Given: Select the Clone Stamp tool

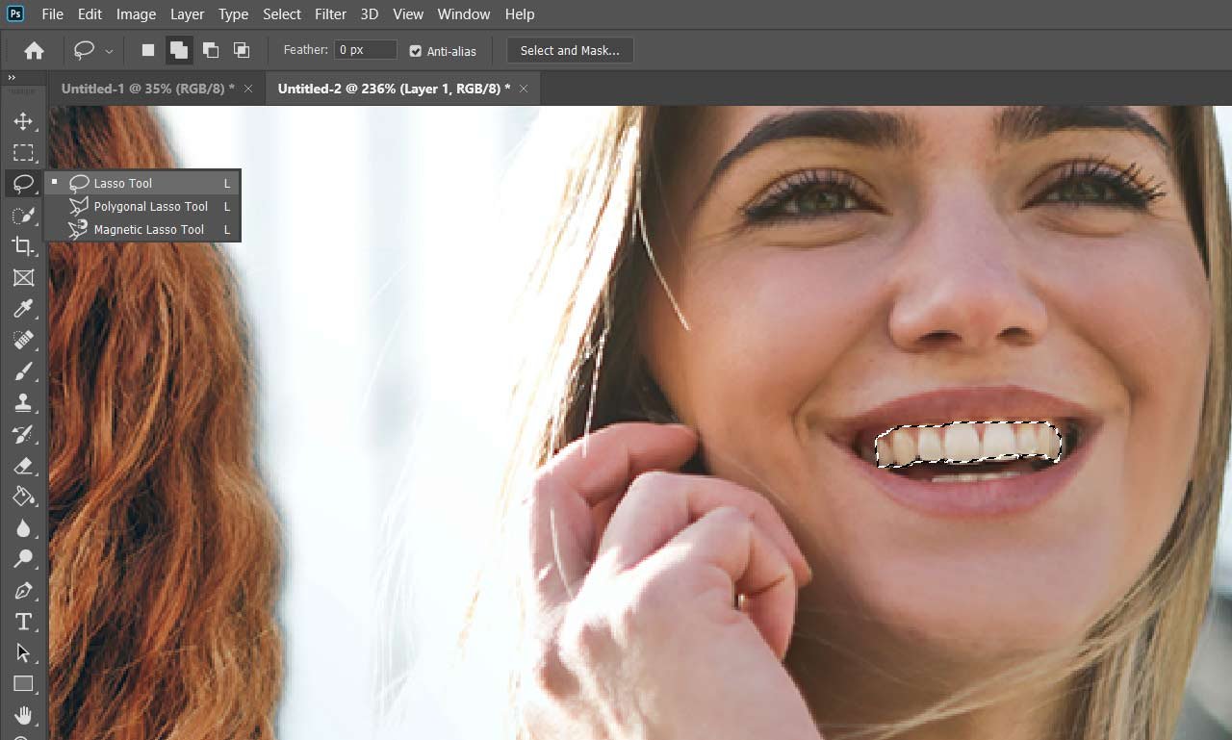Looking at the screenshot, I should 23,402.
